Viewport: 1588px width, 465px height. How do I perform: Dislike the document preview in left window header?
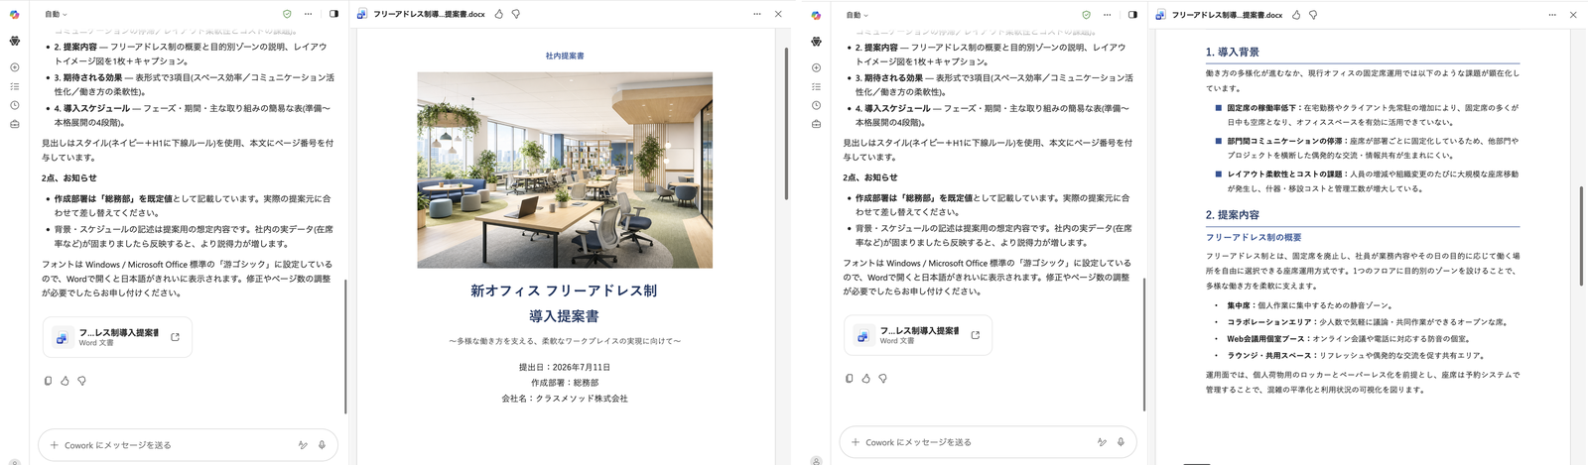coord(516,15)
